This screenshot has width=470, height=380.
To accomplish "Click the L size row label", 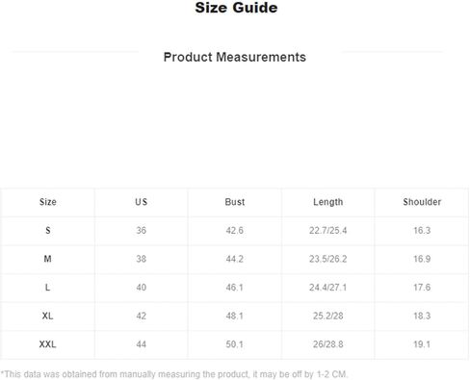I will (47, 288).
